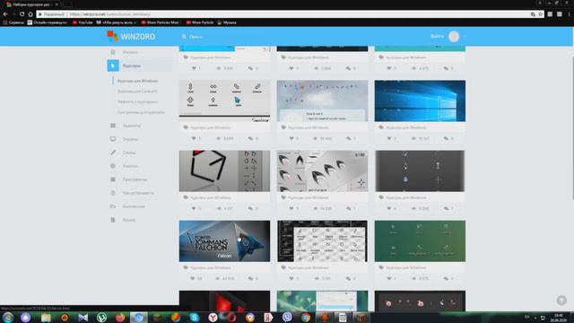Screen dimensions: 574x323
Task: Open Skype from the taskbar
Action: pos(195,317)
